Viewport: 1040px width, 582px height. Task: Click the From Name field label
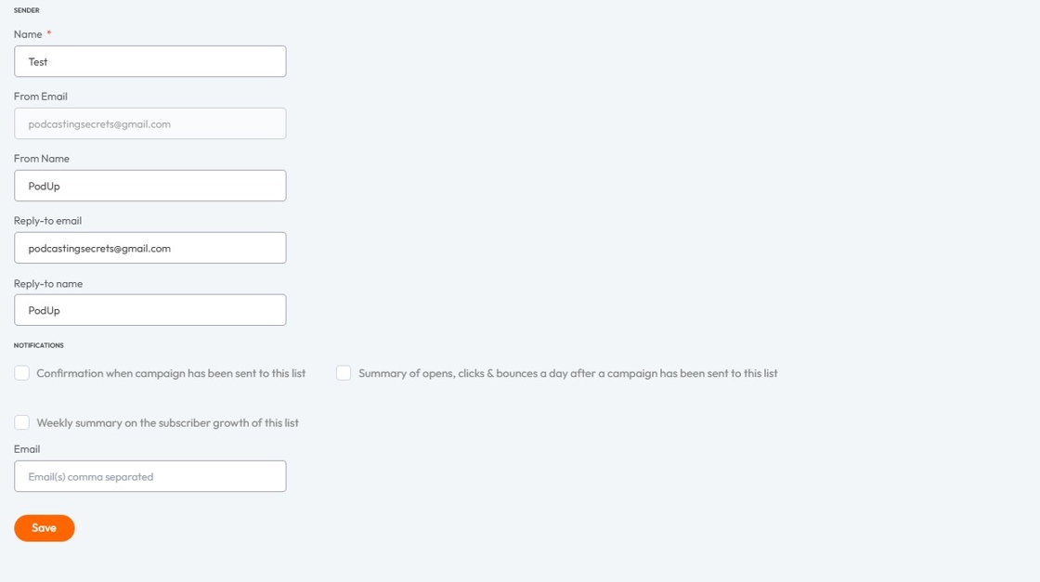[41, 159]
